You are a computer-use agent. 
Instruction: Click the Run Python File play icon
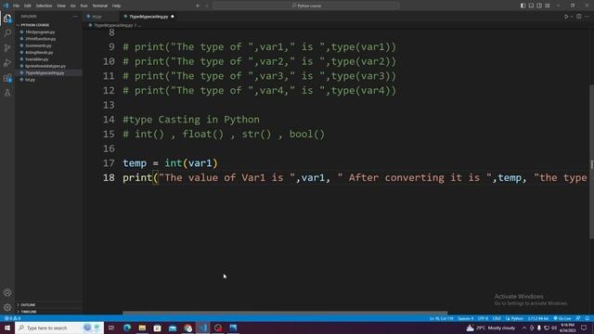pos(566,17)
